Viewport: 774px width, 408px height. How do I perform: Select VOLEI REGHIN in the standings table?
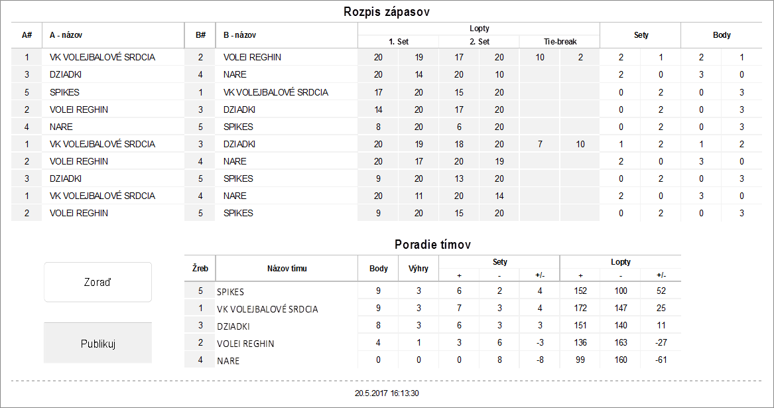click(245, 344)
